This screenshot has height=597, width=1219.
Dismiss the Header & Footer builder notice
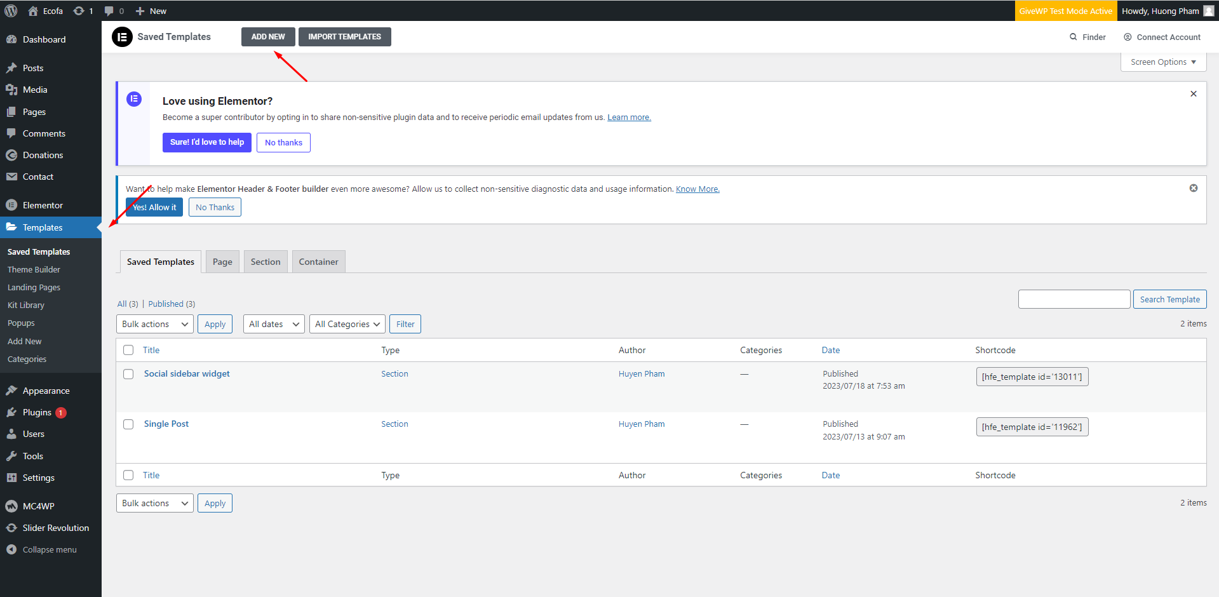1193,188
